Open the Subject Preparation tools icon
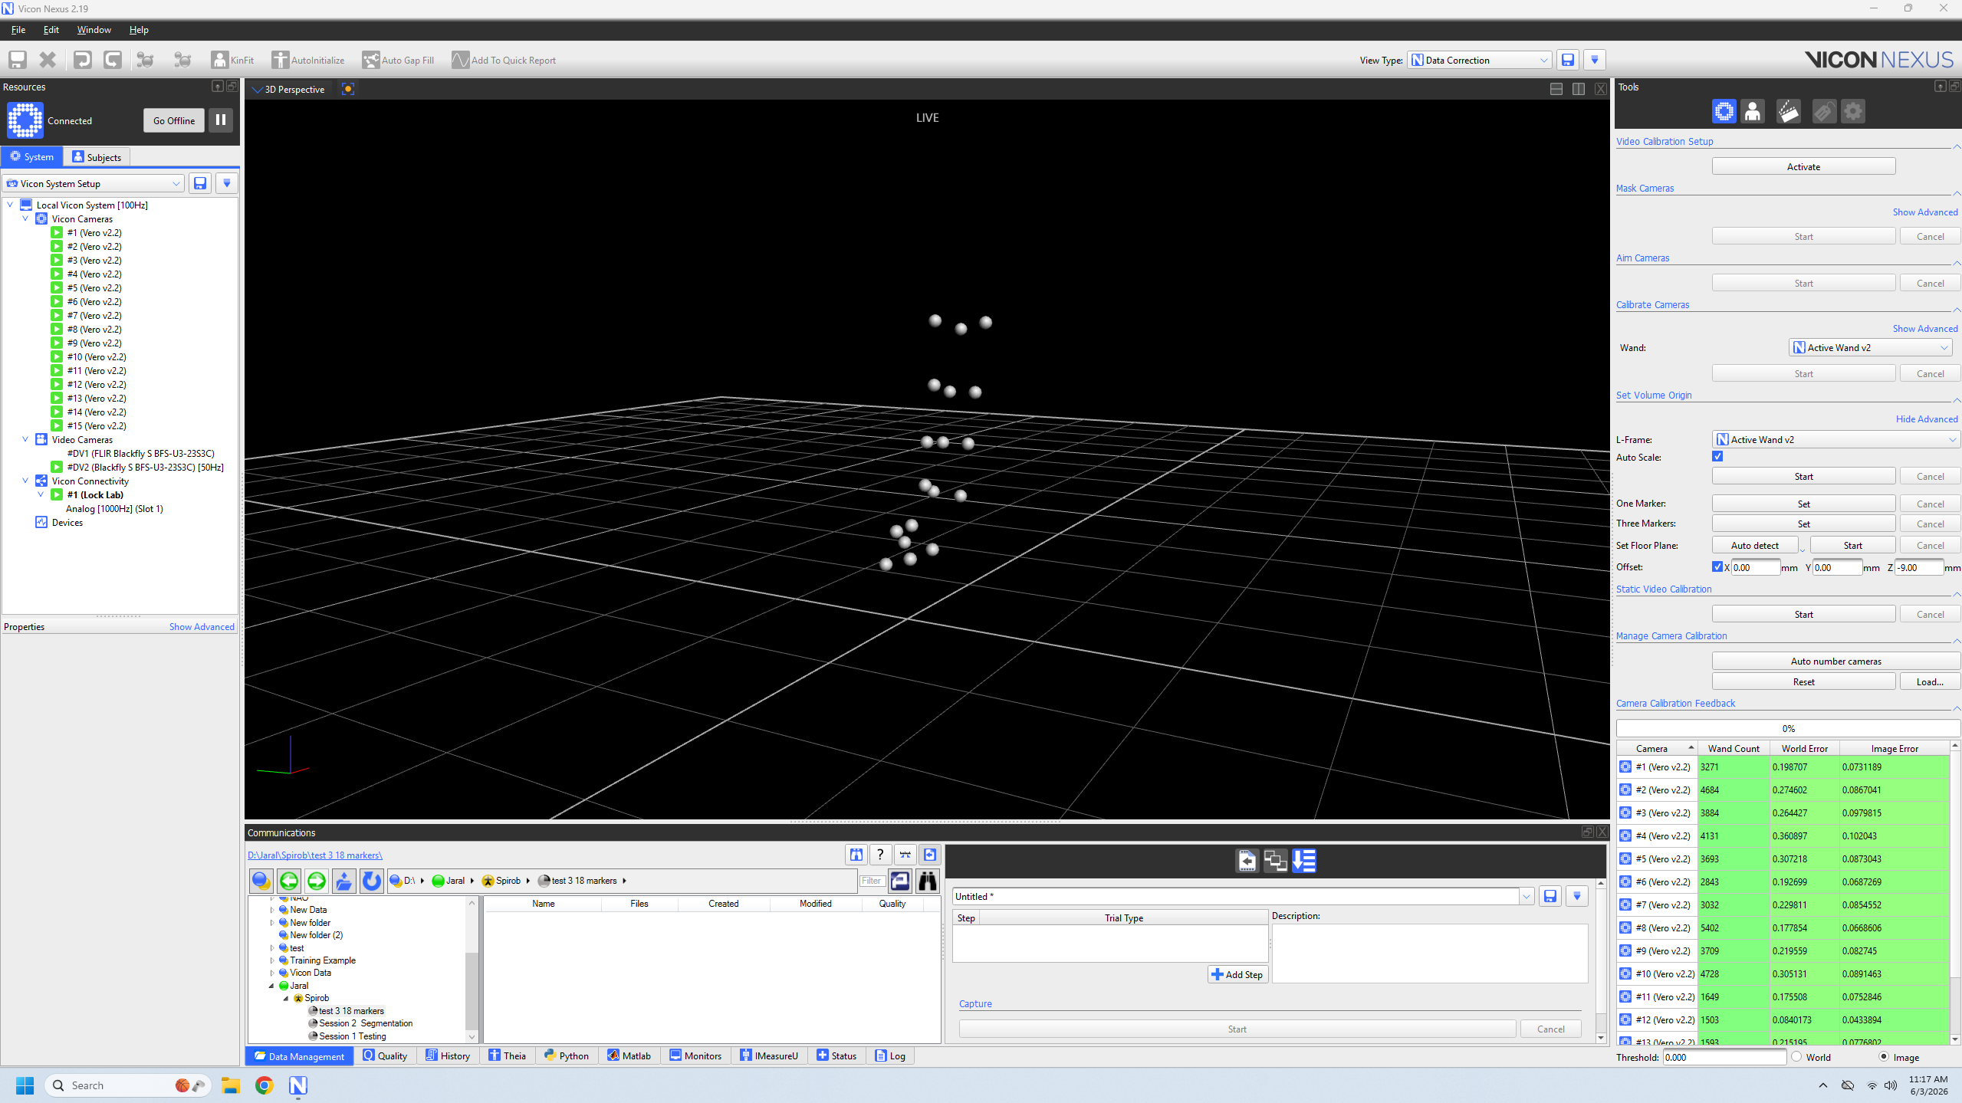 click(x=1752, y=112)
